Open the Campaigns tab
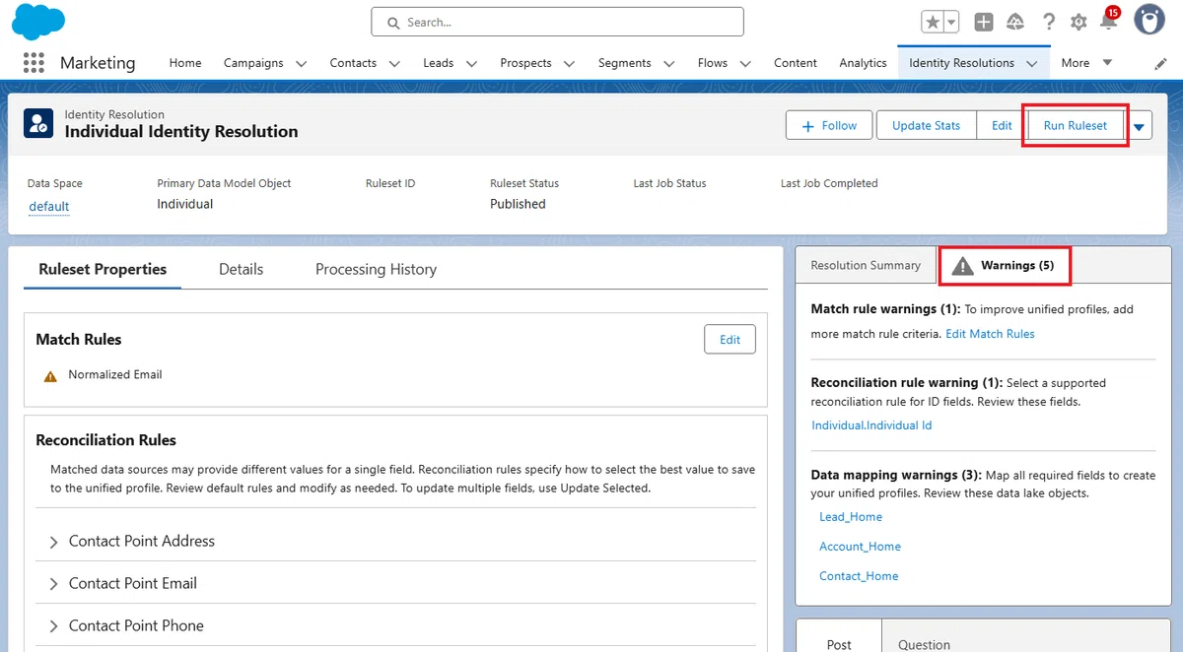The image size is (1183, 652). tap(253, 62)
